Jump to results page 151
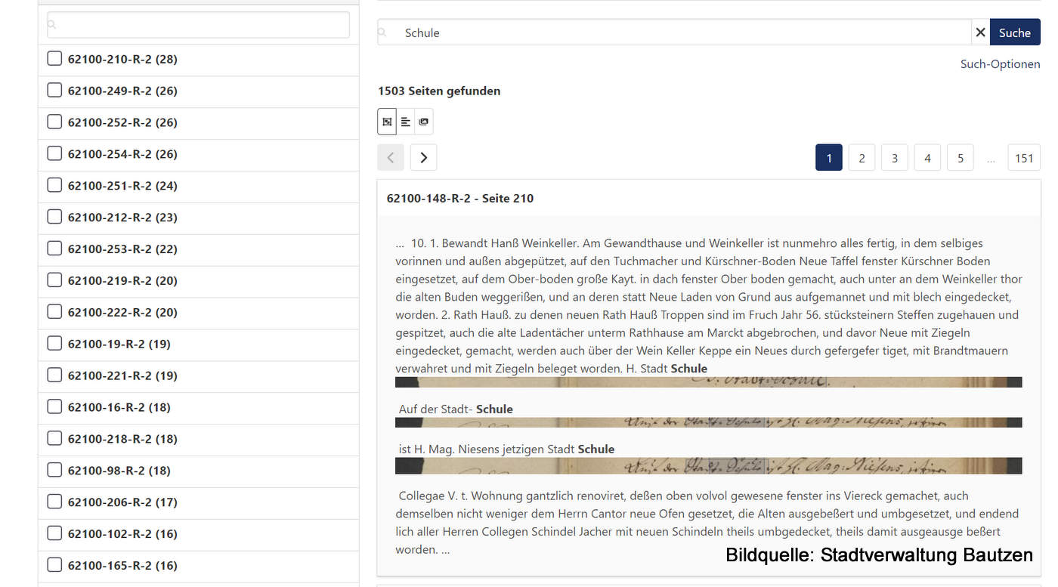 [x=1023, y=158]
